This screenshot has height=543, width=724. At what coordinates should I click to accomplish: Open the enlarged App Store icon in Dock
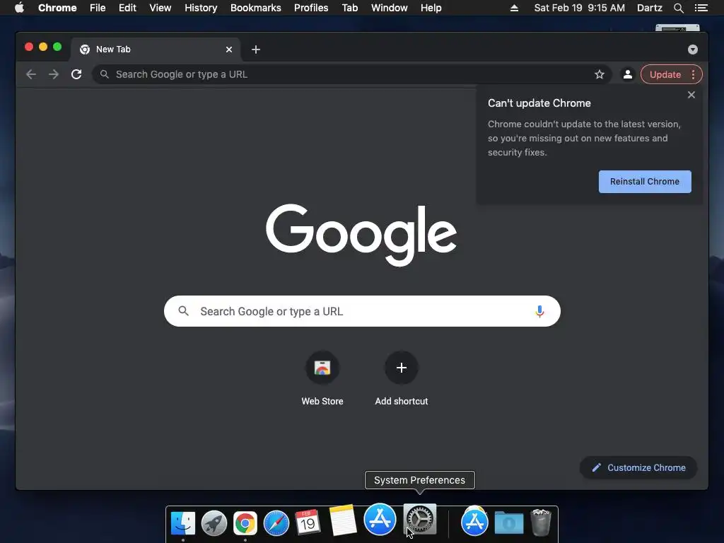380,520
